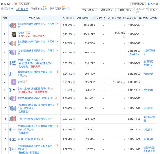Click 金风科技 company logo icon in row 5
Image resolution: width=160 pixels, height=154 pixels.
coord(14,63)
